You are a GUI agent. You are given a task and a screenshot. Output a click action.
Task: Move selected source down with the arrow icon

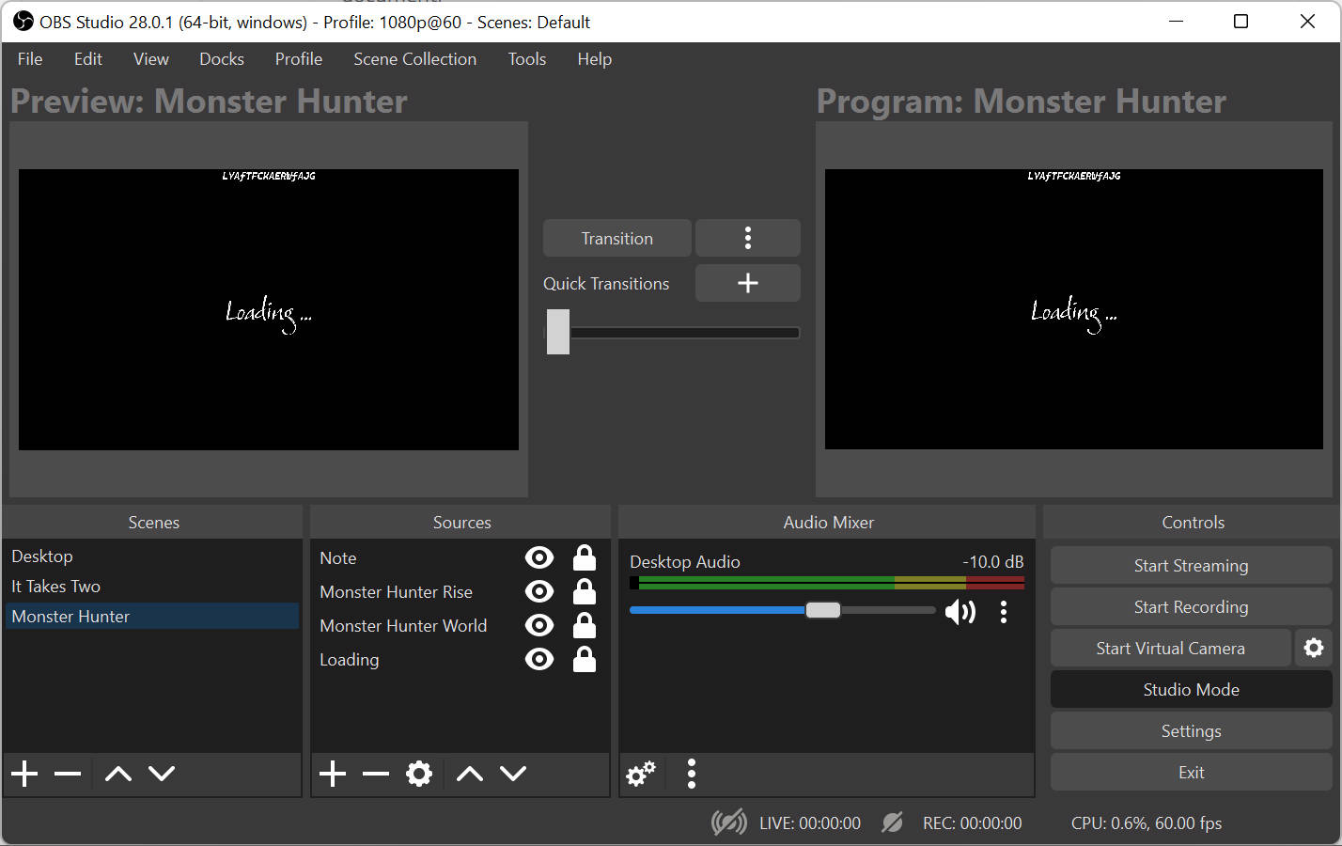[x=513, y=774]
